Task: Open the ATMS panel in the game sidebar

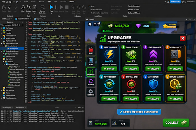Action: click(x=91, y=62)
